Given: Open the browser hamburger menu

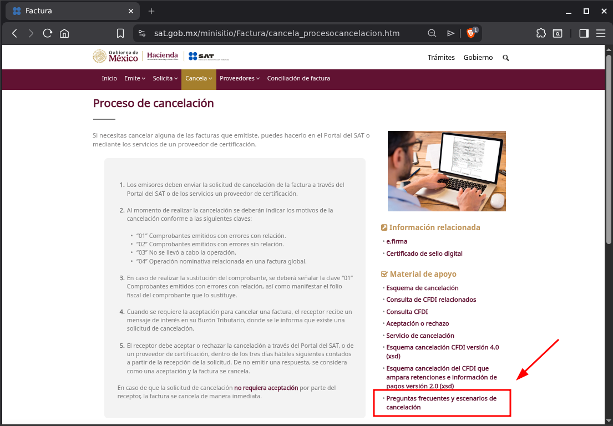Looking at the screenshot, I should pyautogui.click(x=601, y=33).
